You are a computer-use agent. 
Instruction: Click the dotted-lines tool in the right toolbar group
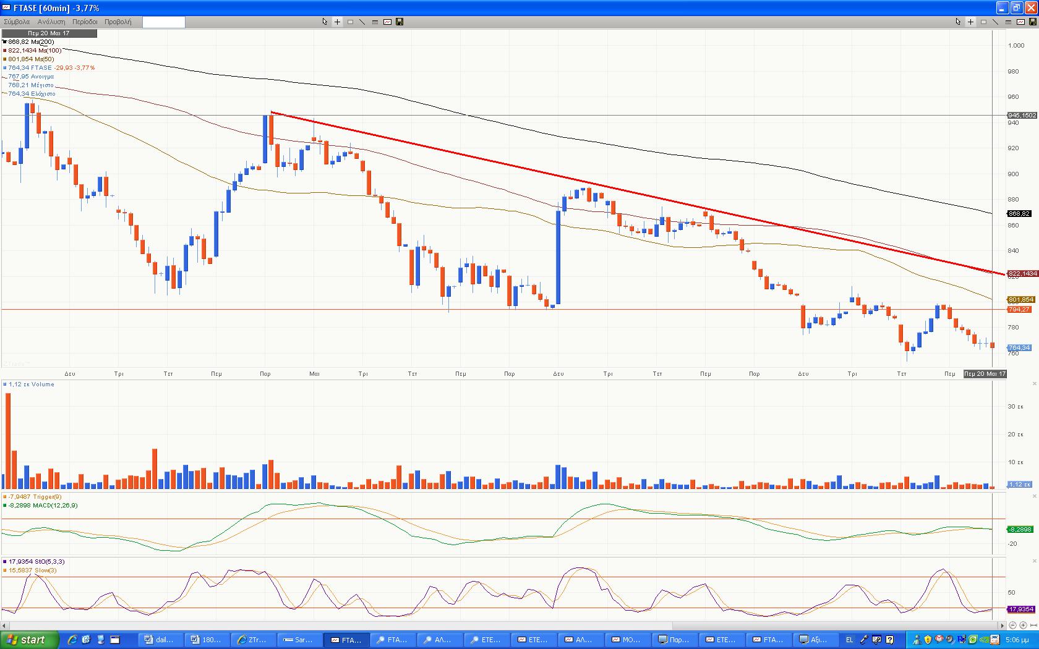1008,22
